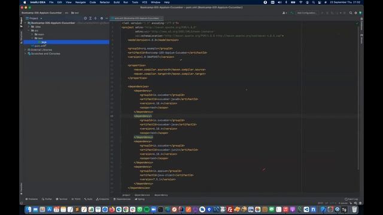Screen dimensions: 383x215
Task: Toggle the Problems tool window
Action: pyautogui.click(x=32, y=199)
